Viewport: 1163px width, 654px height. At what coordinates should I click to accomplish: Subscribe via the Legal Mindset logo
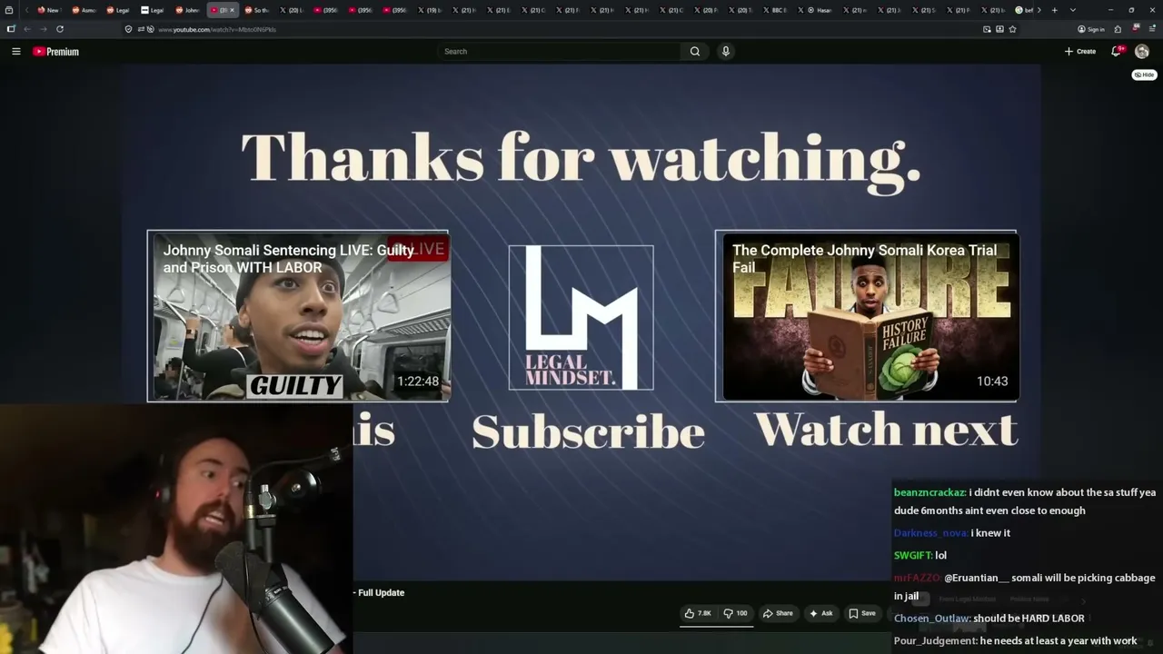point(581,317)
